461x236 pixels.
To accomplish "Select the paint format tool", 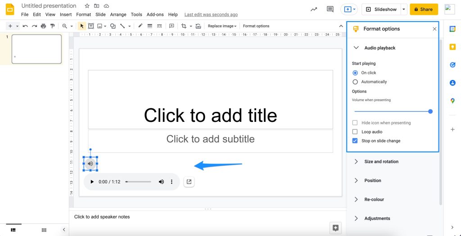I will pos(53,26).
